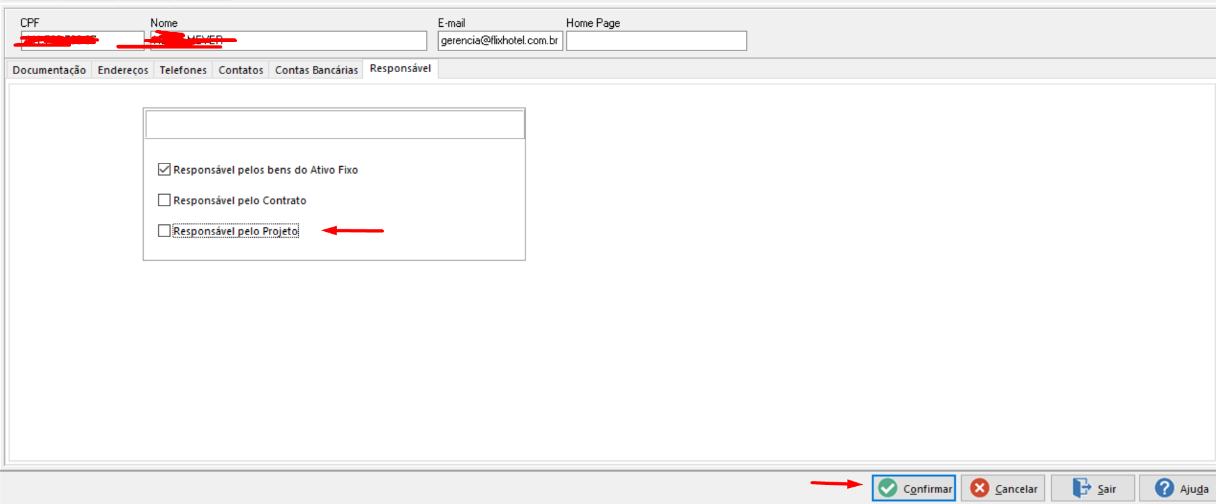Screen dimensions: 1216x504
Task: Click the E-mail field with gerencia@flixhotel.com.br
Action: pyautogui.click(x=500, y=40)
